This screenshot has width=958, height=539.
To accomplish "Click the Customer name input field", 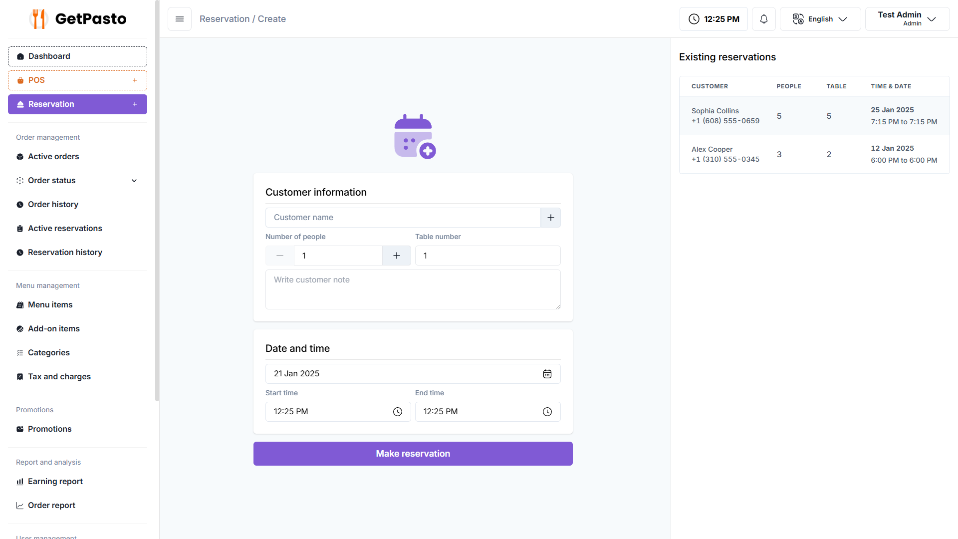I will (403, 218).
